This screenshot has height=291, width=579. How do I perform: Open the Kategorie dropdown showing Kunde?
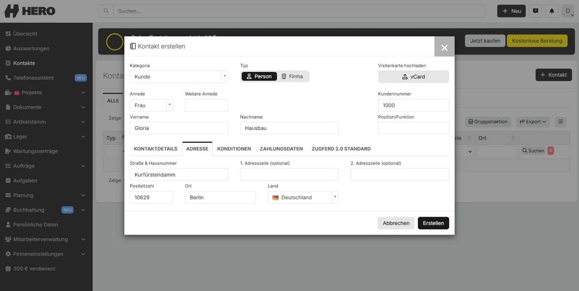179,77
